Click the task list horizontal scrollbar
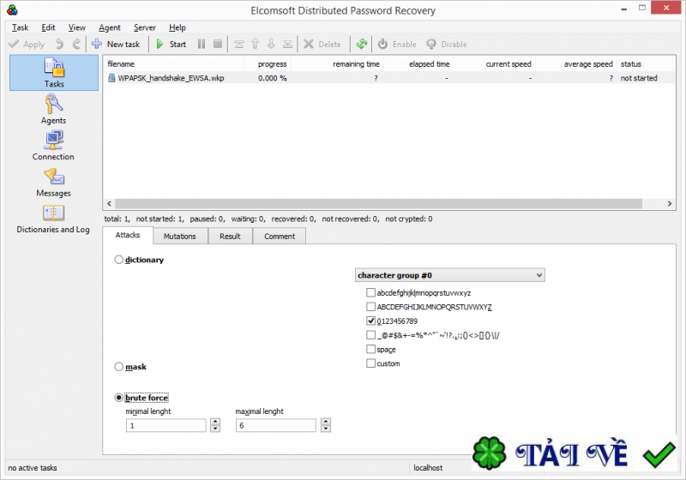 point(378,204)
